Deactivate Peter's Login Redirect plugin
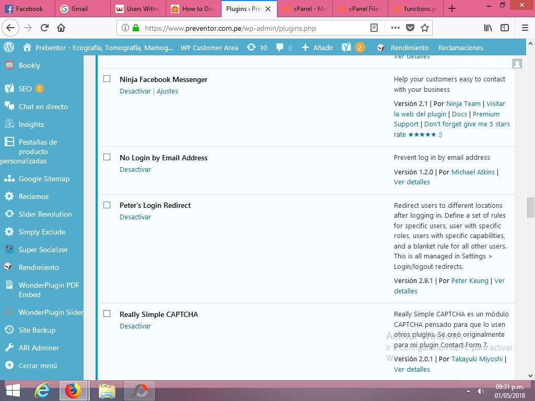This screenshot has height=401, width=535. 135,217
